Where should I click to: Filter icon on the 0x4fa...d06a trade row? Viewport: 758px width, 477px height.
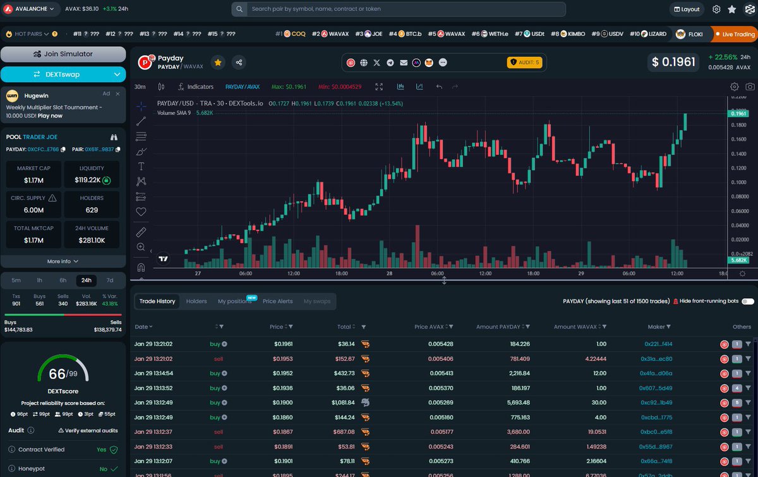coord(749,373)
